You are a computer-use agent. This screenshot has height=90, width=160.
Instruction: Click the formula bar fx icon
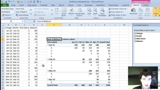(34, 21)
